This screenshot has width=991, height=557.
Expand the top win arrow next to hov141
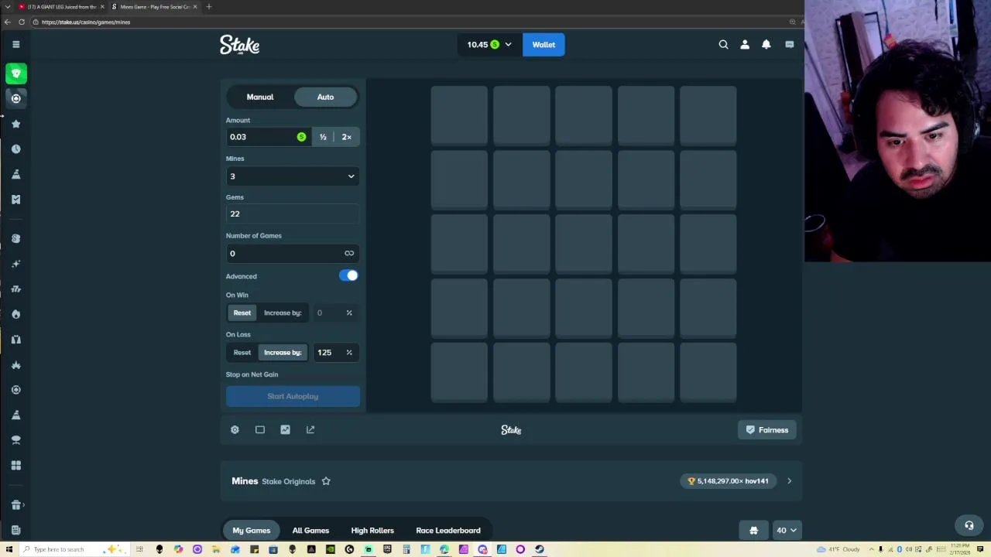pos(789,481)
